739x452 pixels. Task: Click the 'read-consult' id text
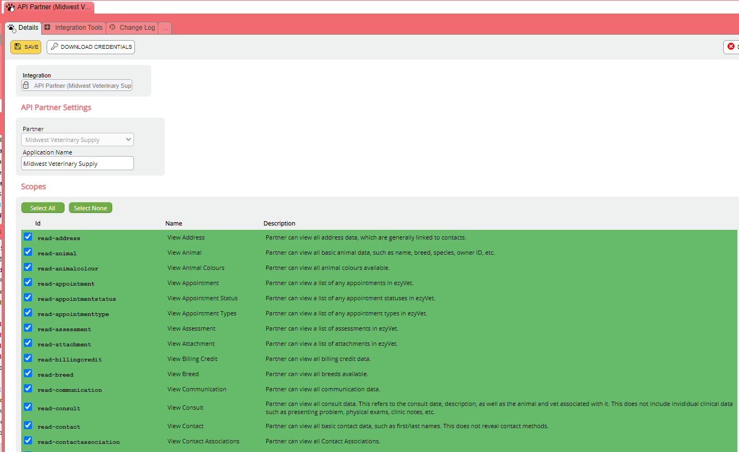pyautogui.click(x=59, y=408)
